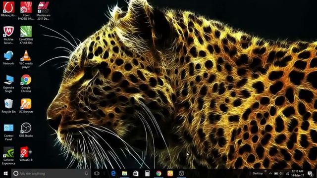Screen dimensions: 317x178
Task: Open the volume control in system tray
Action: tap(281, 174)
